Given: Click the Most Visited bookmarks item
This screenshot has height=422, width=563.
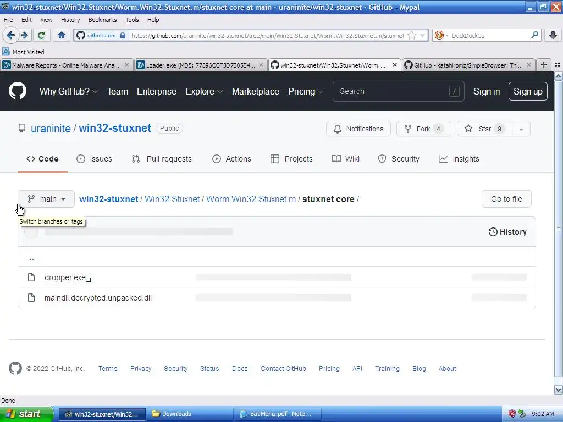Looking at the screenshot, I should pos(23,52).
